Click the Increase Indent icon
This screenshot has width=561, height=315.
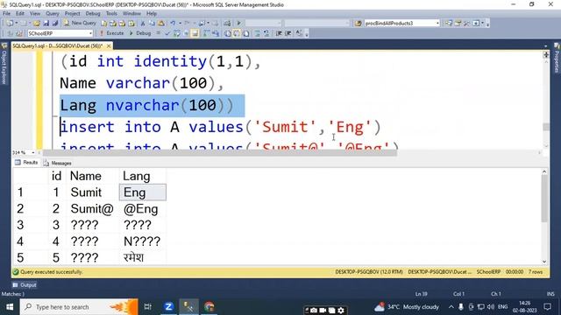coord(288,33)
